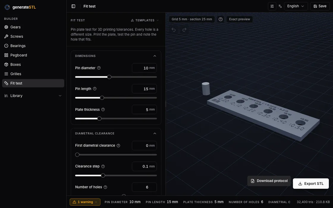Click the pin cylinder in 3D preview
This screenshot has height=208, width=333.
pyautogui.click(x=206, y=89)
